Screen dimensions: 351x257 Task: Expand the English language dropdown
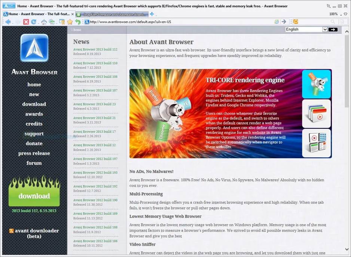[325, 29]
